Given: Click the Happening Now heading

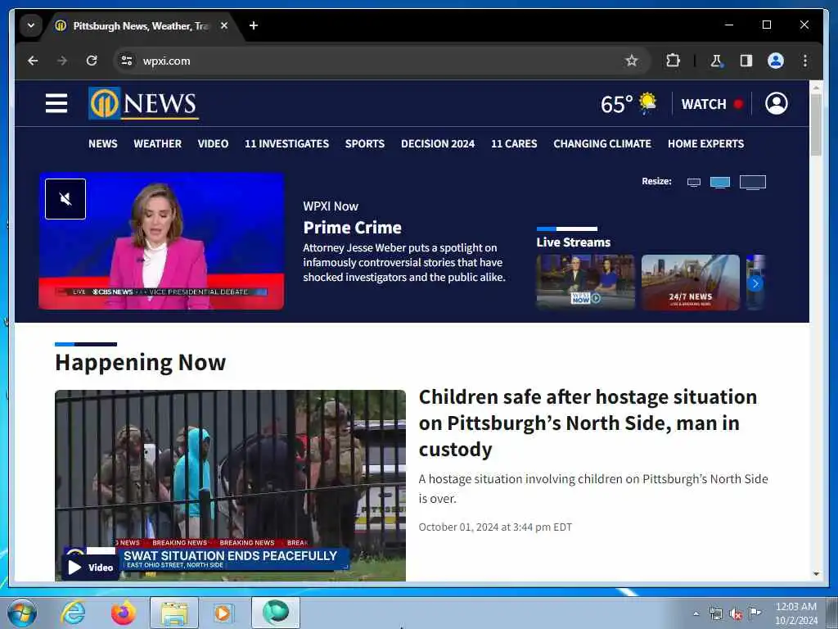Looking at the screenshot, I should point(140,363).
